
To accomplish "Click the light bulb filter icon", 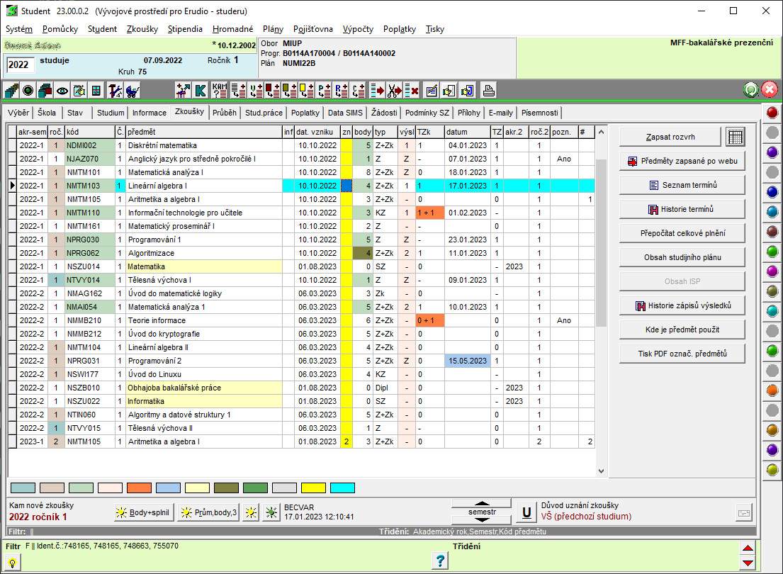I will 13,561.
